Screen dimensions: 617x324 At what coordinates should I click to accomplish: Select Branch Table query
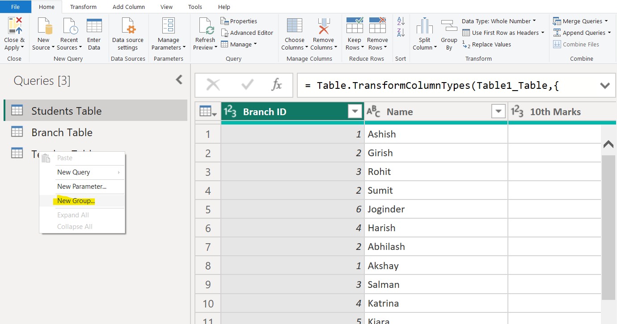[x=62, y=133]
